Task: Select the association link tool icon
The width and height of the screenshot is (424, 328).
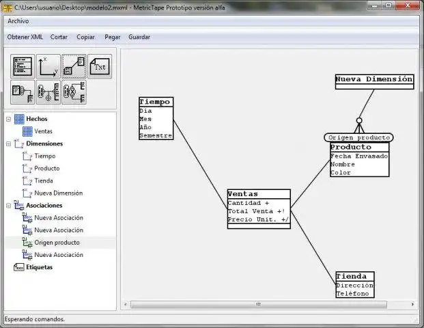Action: [74, 66]
